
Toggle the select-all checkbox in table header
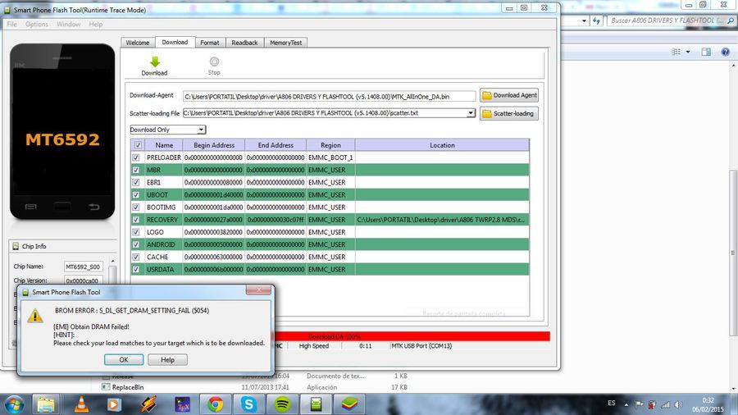click(x=138, y=145)
